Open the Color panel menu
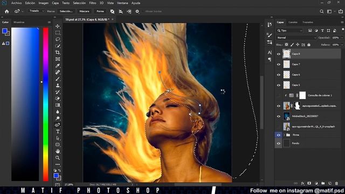This screenshot has height=194, width=345. click(49, 22)
